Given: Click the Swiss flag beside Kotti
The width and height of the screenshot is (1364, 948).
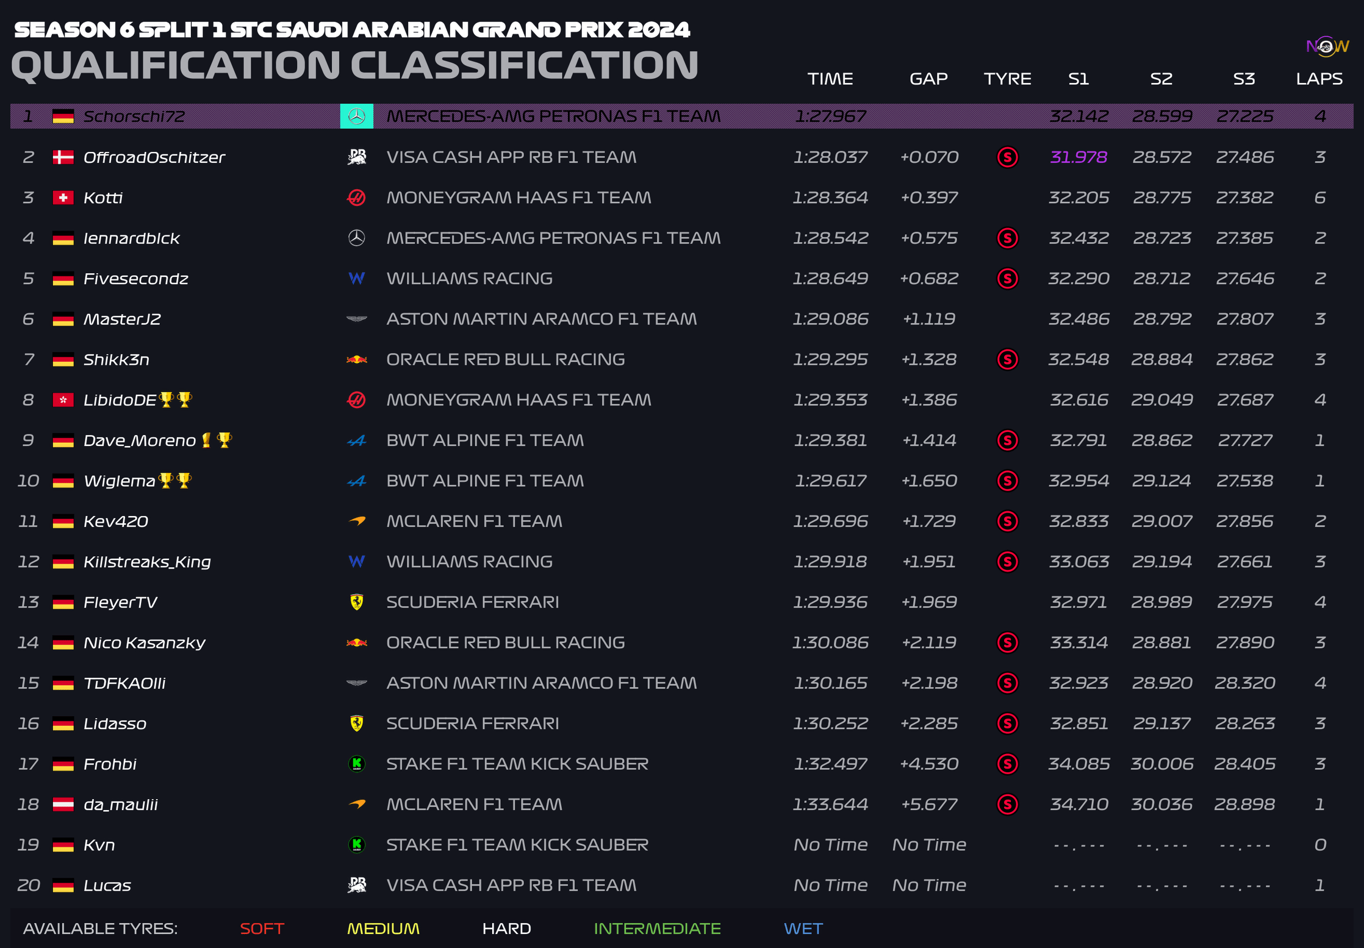Looking at the screenshot, I should point(63,198).
